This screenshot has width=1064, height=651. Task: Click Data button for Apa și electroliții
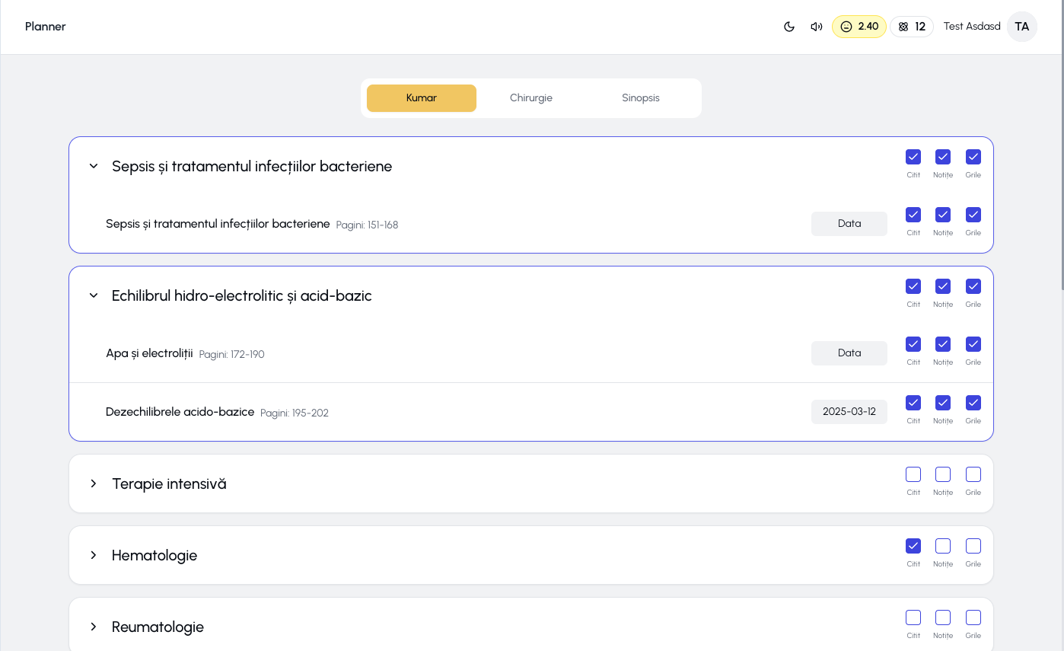[x=849, y=353]
